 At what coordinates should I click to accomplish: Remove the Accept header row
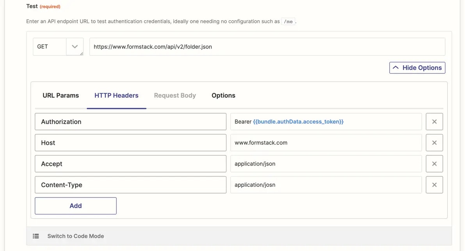pyautogui.click(x=434, y=164)
